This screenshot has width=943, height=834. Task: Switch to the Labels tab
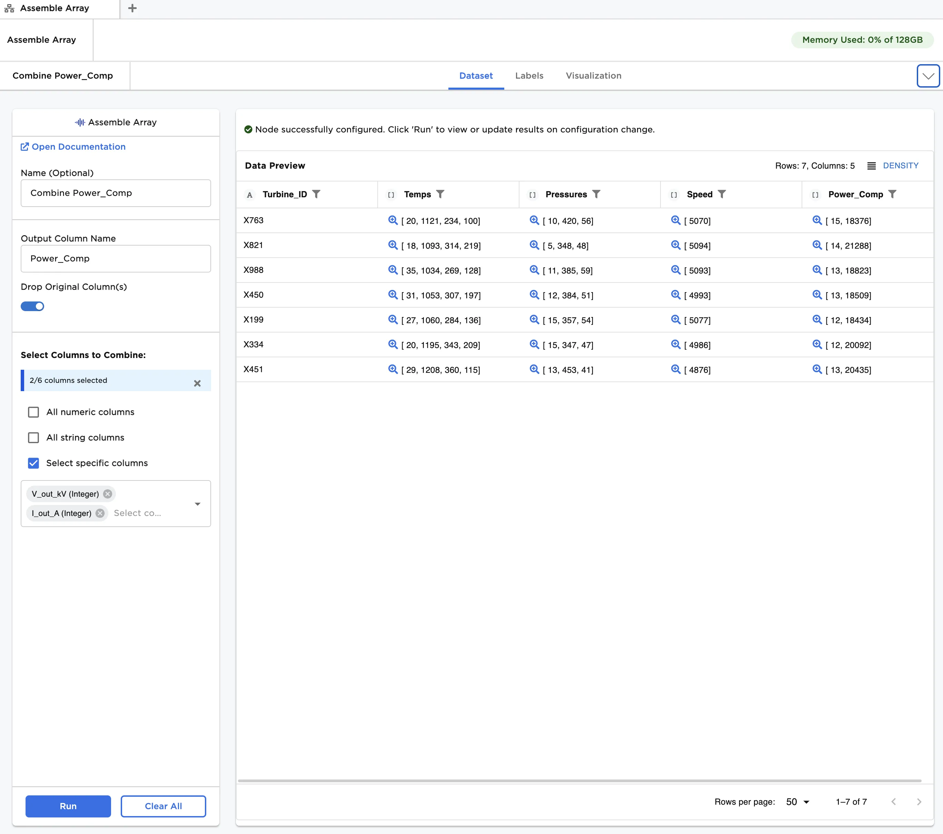point(529,76)
